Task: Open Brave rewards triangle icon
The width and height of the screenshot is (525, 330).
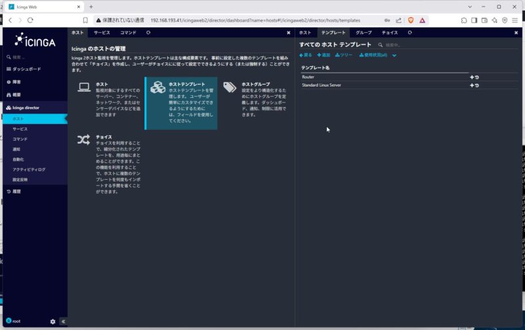Action: [422, 20]
